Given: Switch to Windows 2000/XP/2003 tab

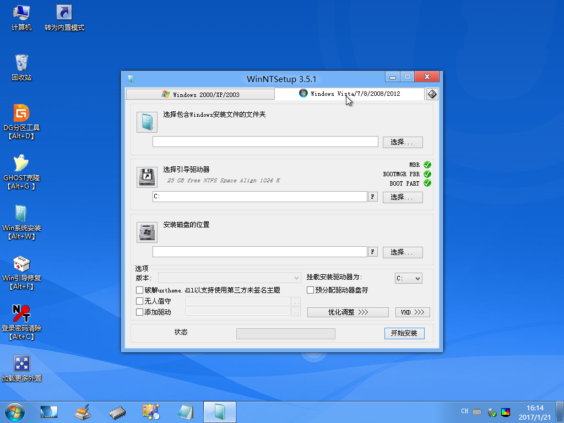Looking at the screenshot, I should click(200, 95).
